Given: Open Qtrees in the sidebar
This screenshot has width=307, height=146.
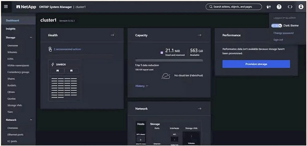Looking at the screenshot, I should pos(11,92).
